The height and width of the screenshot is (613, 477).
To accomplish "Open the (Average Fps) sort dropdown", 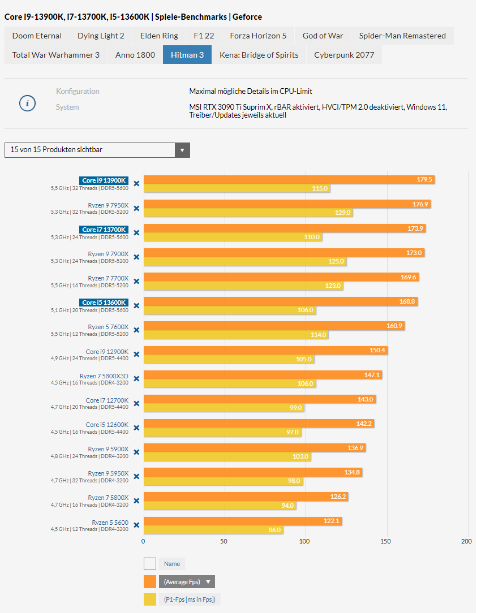I will [x=187, y=582].
